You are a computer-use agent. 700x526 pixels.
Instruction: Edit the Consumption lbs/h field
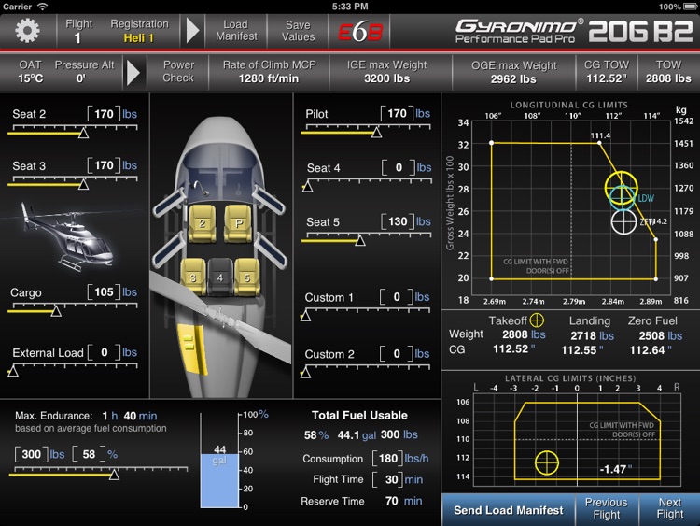387,459
